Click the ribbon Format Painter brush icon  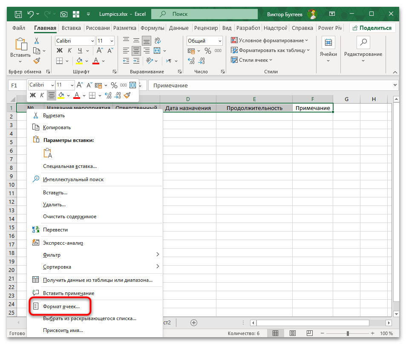pyautogui.click(x=37, y=61)
